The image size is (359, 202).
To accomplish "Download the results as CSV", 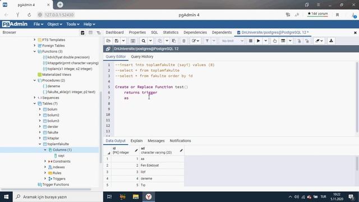I will [x=331, y=41].
